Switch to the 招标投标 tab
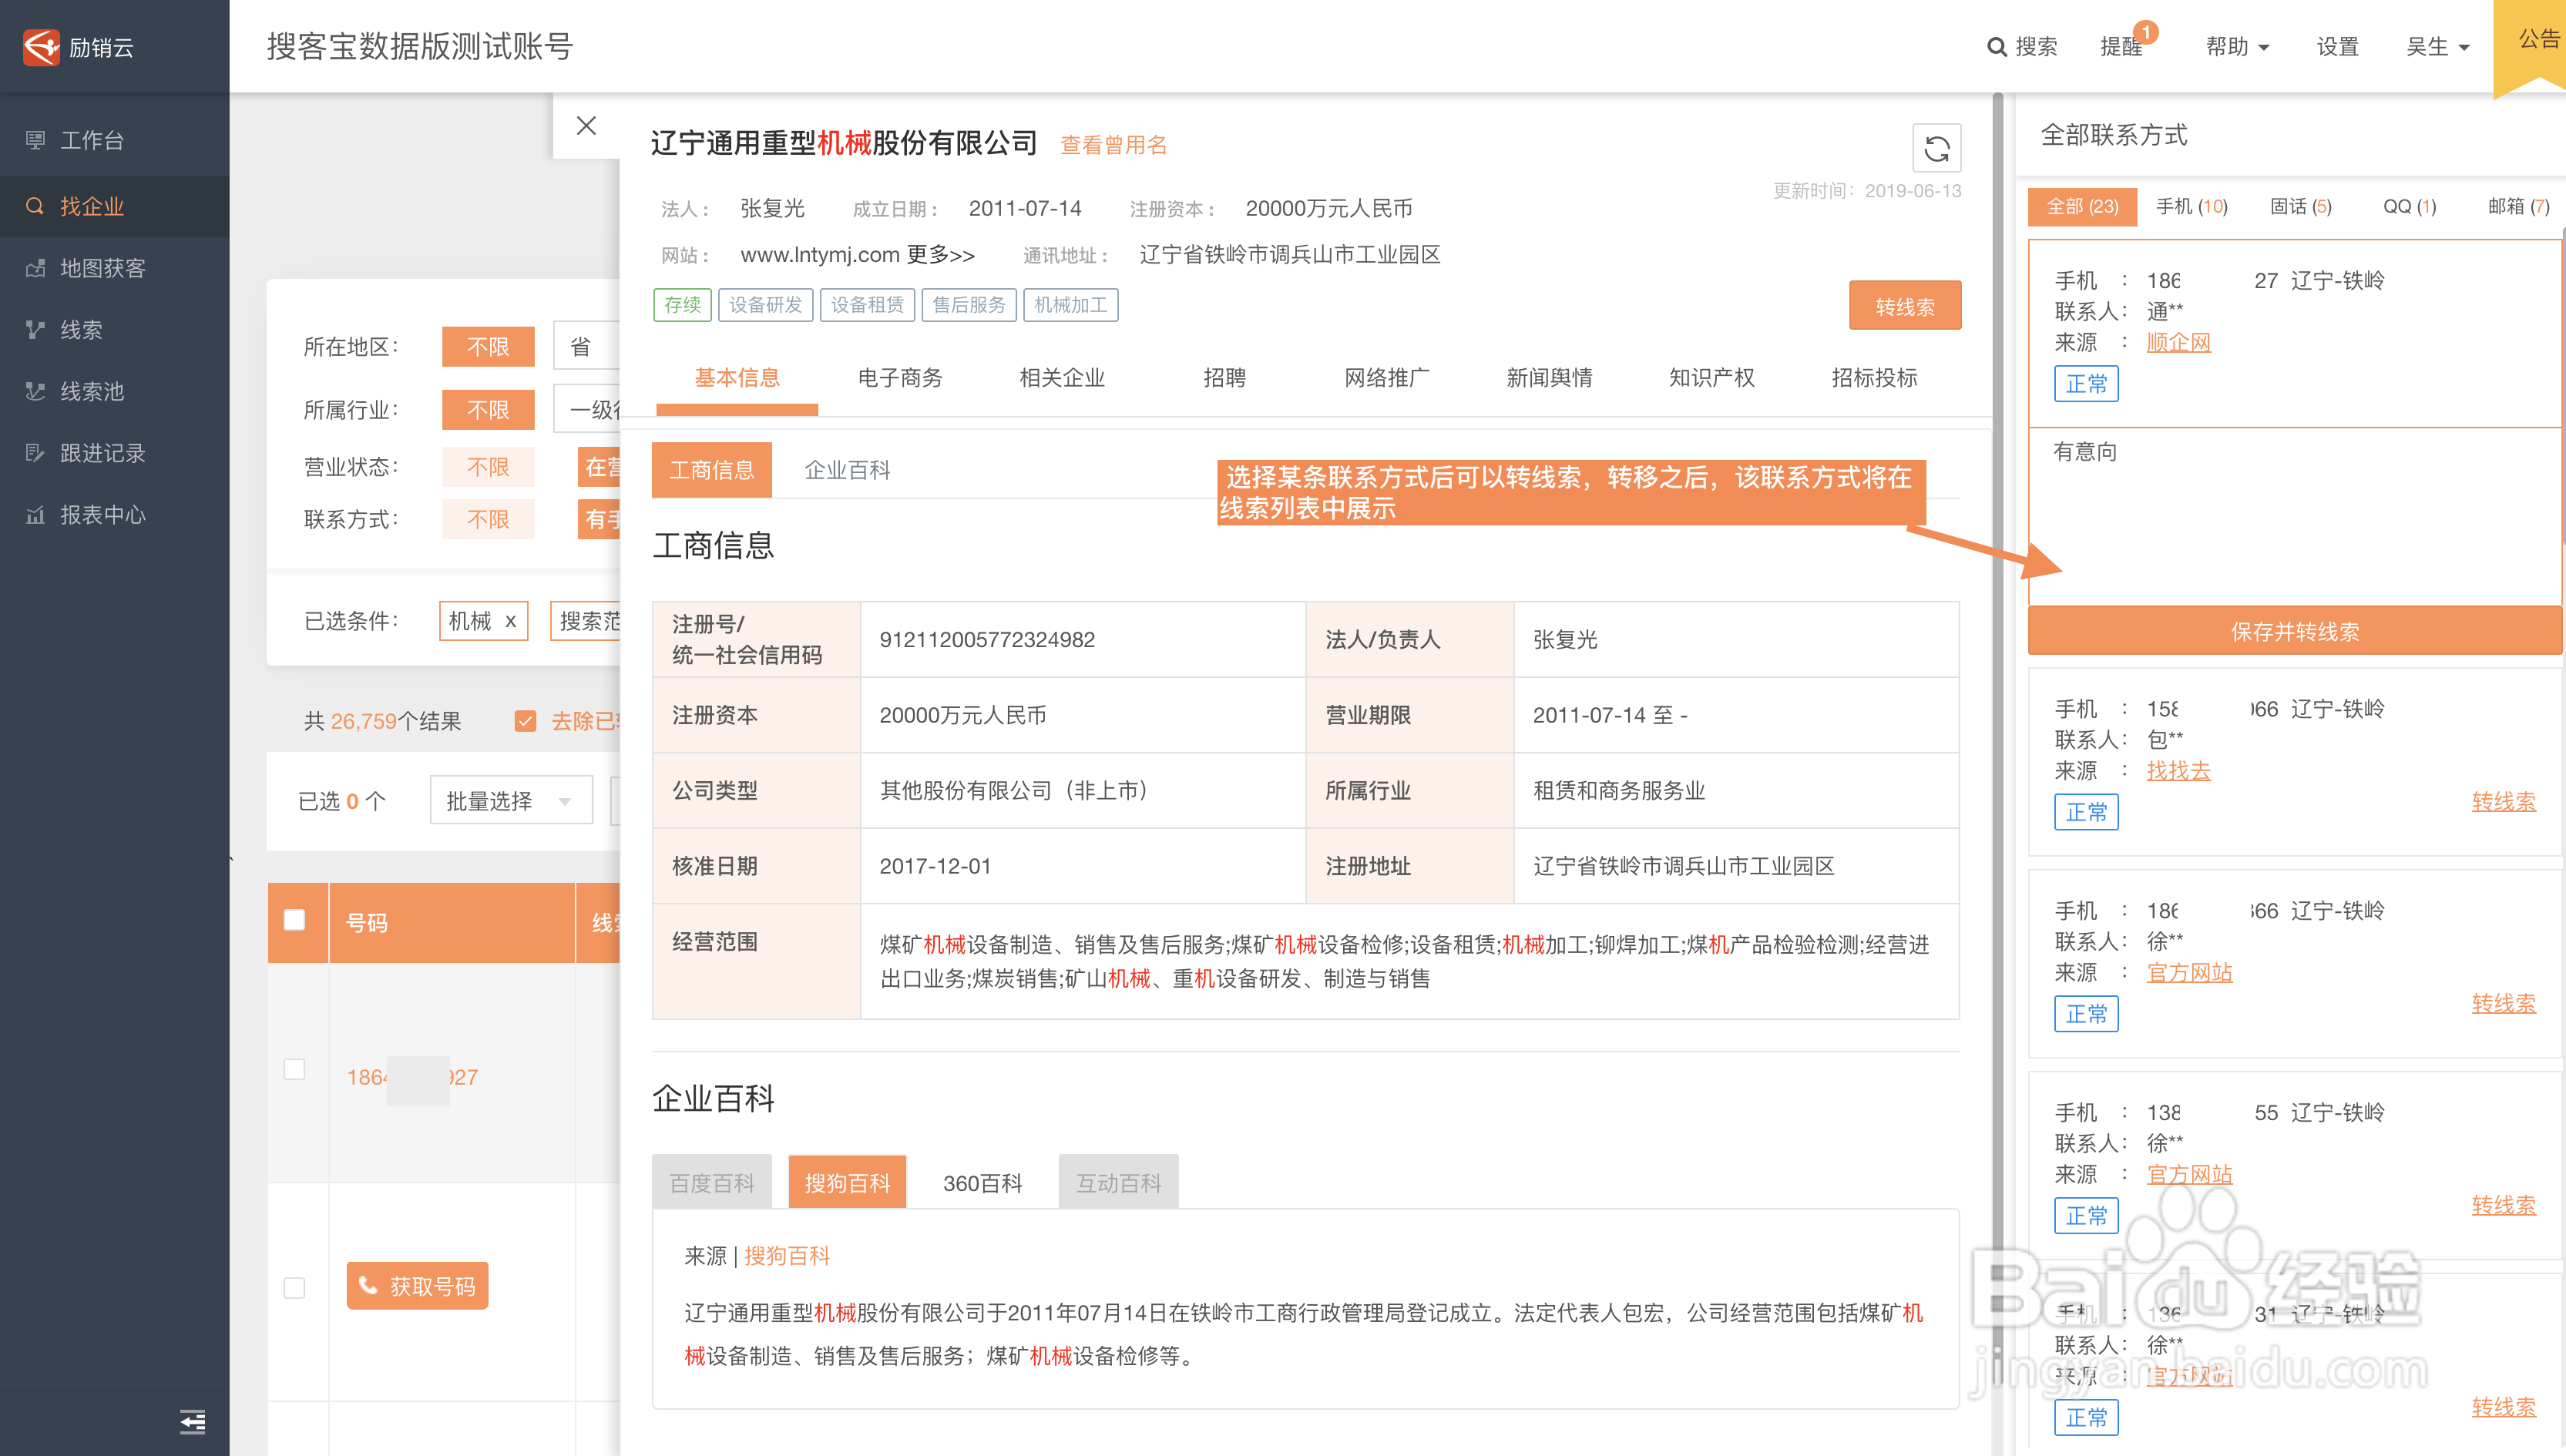The image size is (2566, 1456). pyautogui.click(x=1874, y=378)
